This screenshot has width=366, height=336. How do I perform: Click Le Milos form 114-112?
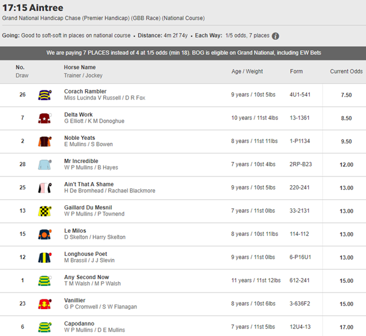point(300,234)
